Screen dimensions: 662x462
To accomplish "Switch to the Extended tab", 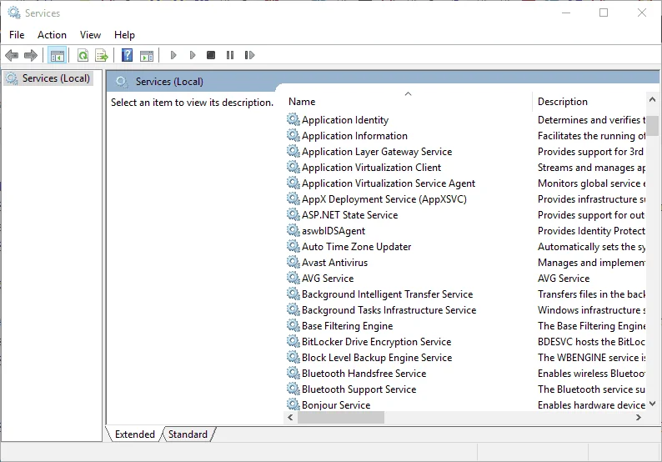I will point(135,434).
